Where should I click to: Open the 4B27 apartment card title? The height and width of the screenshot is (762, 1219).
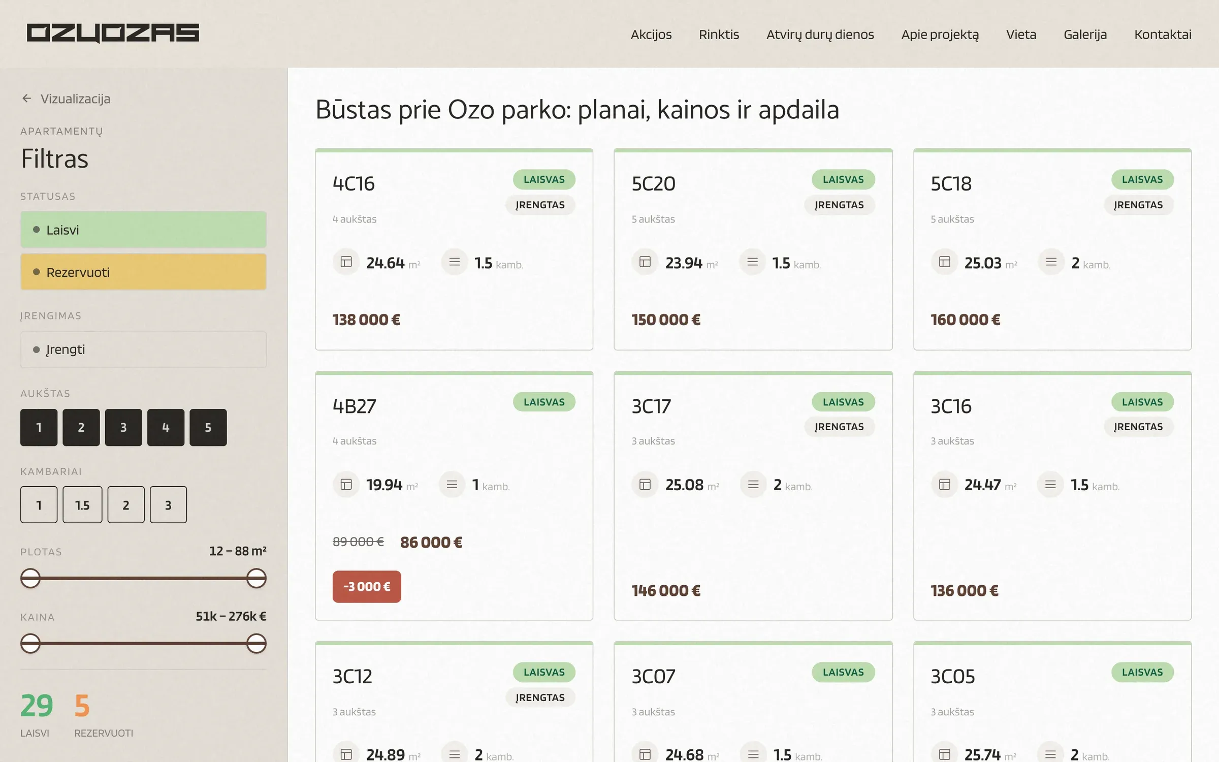(x=355, y=406)
